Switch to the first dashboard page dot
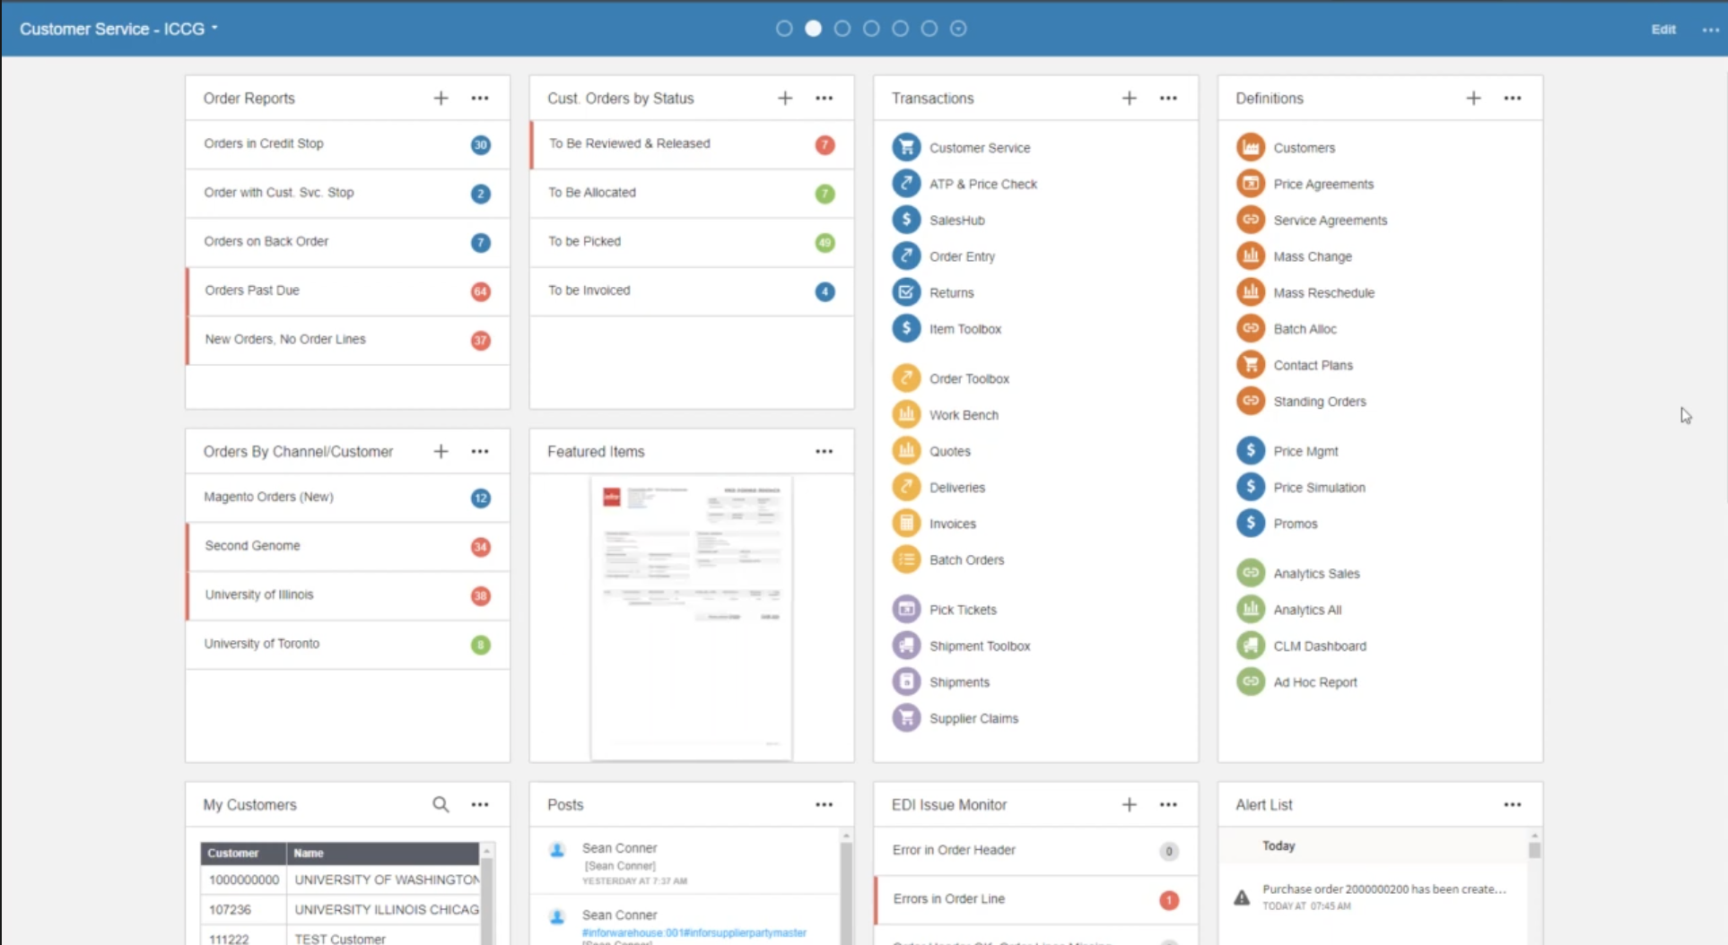Viewport: 1728px width, 945px height. click(784, 29)
